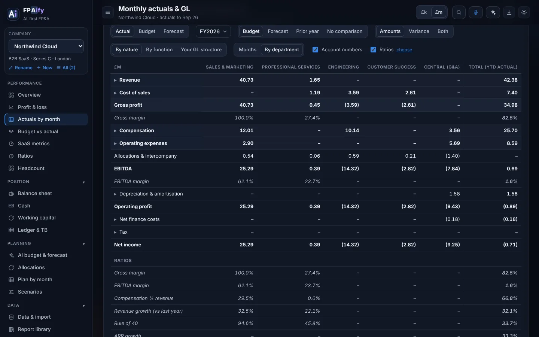Open Plan by month page
This screenshot has height=337, width=539.
click(x=46, y=279)
